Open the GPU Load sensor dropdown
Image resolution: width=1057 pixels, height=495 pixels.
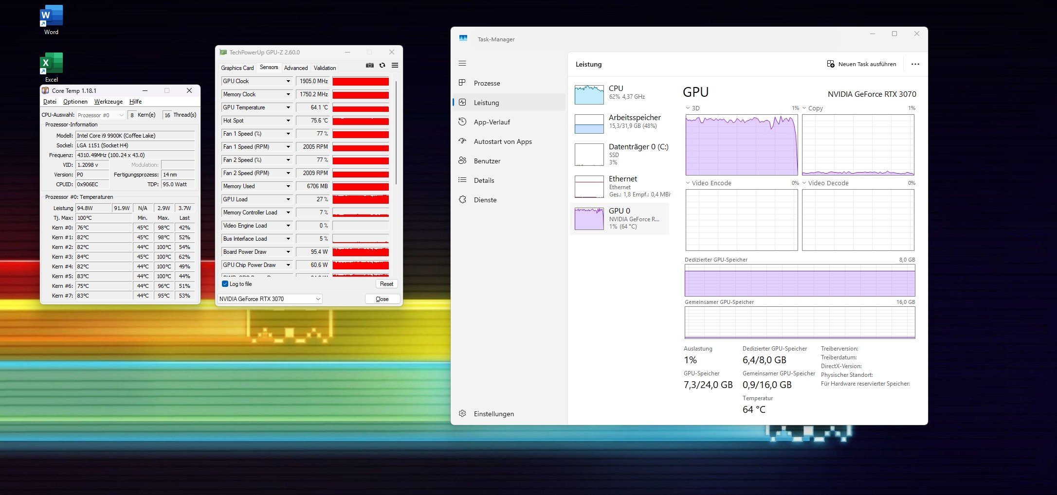click(288, 199)
